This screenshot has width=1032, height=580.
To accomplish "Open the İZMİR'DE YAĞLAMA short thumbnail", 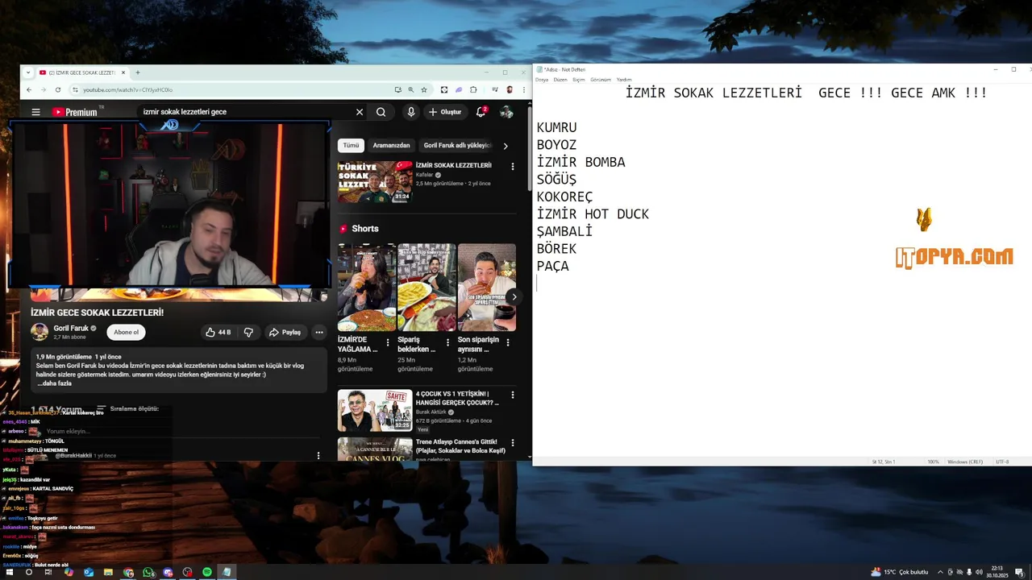I will point(367,288).
